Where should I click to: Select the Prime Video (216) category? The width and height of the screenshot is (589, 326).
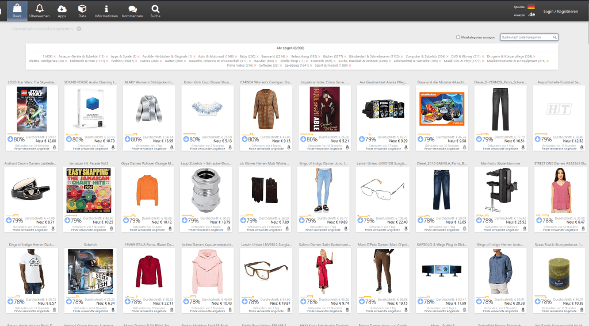tap(240, 66)
